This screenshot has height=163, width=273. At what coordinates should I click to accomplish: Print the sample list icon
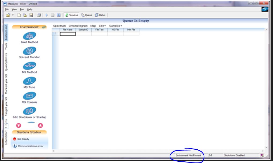coord(39,15)
